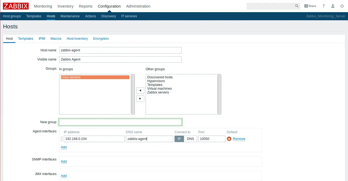Open the Zabbix Share link
The height and width of the screenshot is (181, 348).
pyautogui.click(x=310, y=6)
